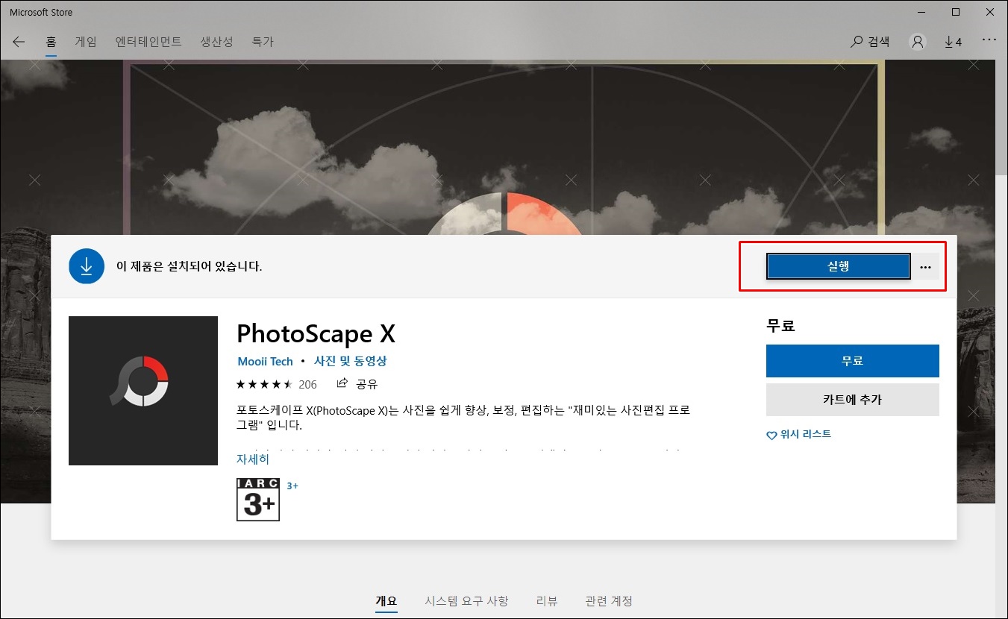Switch to the 홈 tab
Screen dimensions: 1008x619
(51, 42)
